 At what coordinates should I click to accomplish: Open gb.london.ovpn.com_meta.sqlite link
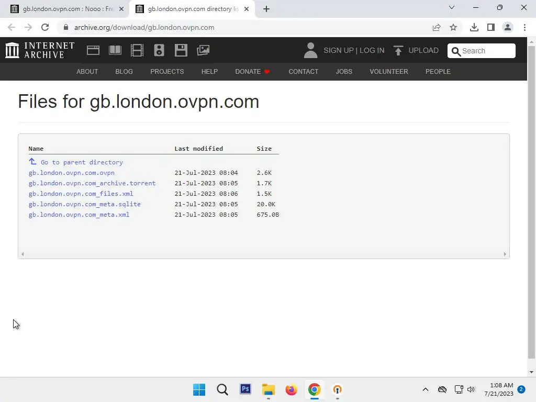84,204
